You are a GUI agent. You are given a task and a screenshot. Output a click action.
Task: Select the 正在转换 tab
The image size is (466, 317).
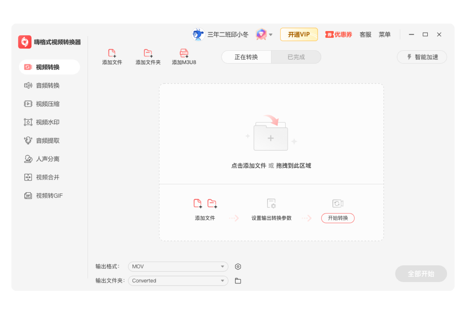click(x=246, y=57)
